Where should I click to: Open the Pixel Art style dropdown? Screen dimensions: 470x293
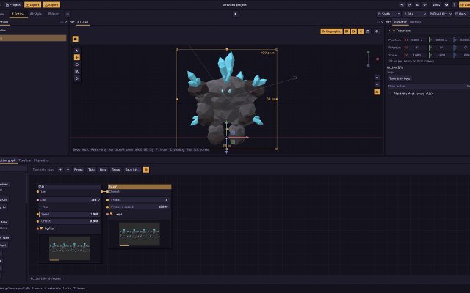pyautogui.click(x=441, y=14)
